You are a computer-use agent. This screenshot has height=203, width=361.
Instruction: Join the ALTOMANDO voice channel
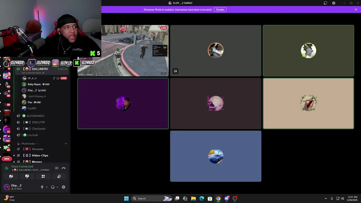[x=35, y=116]
